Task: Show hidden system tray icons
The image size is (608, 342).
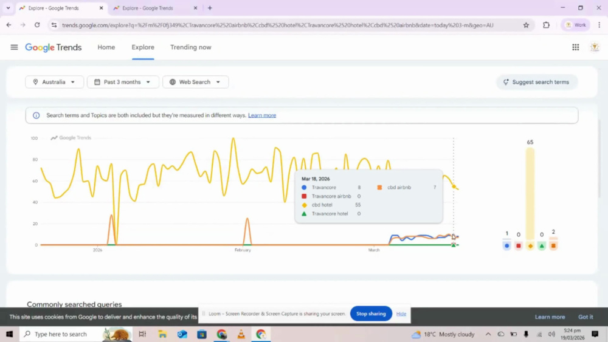Action: [x=488, y=334]
